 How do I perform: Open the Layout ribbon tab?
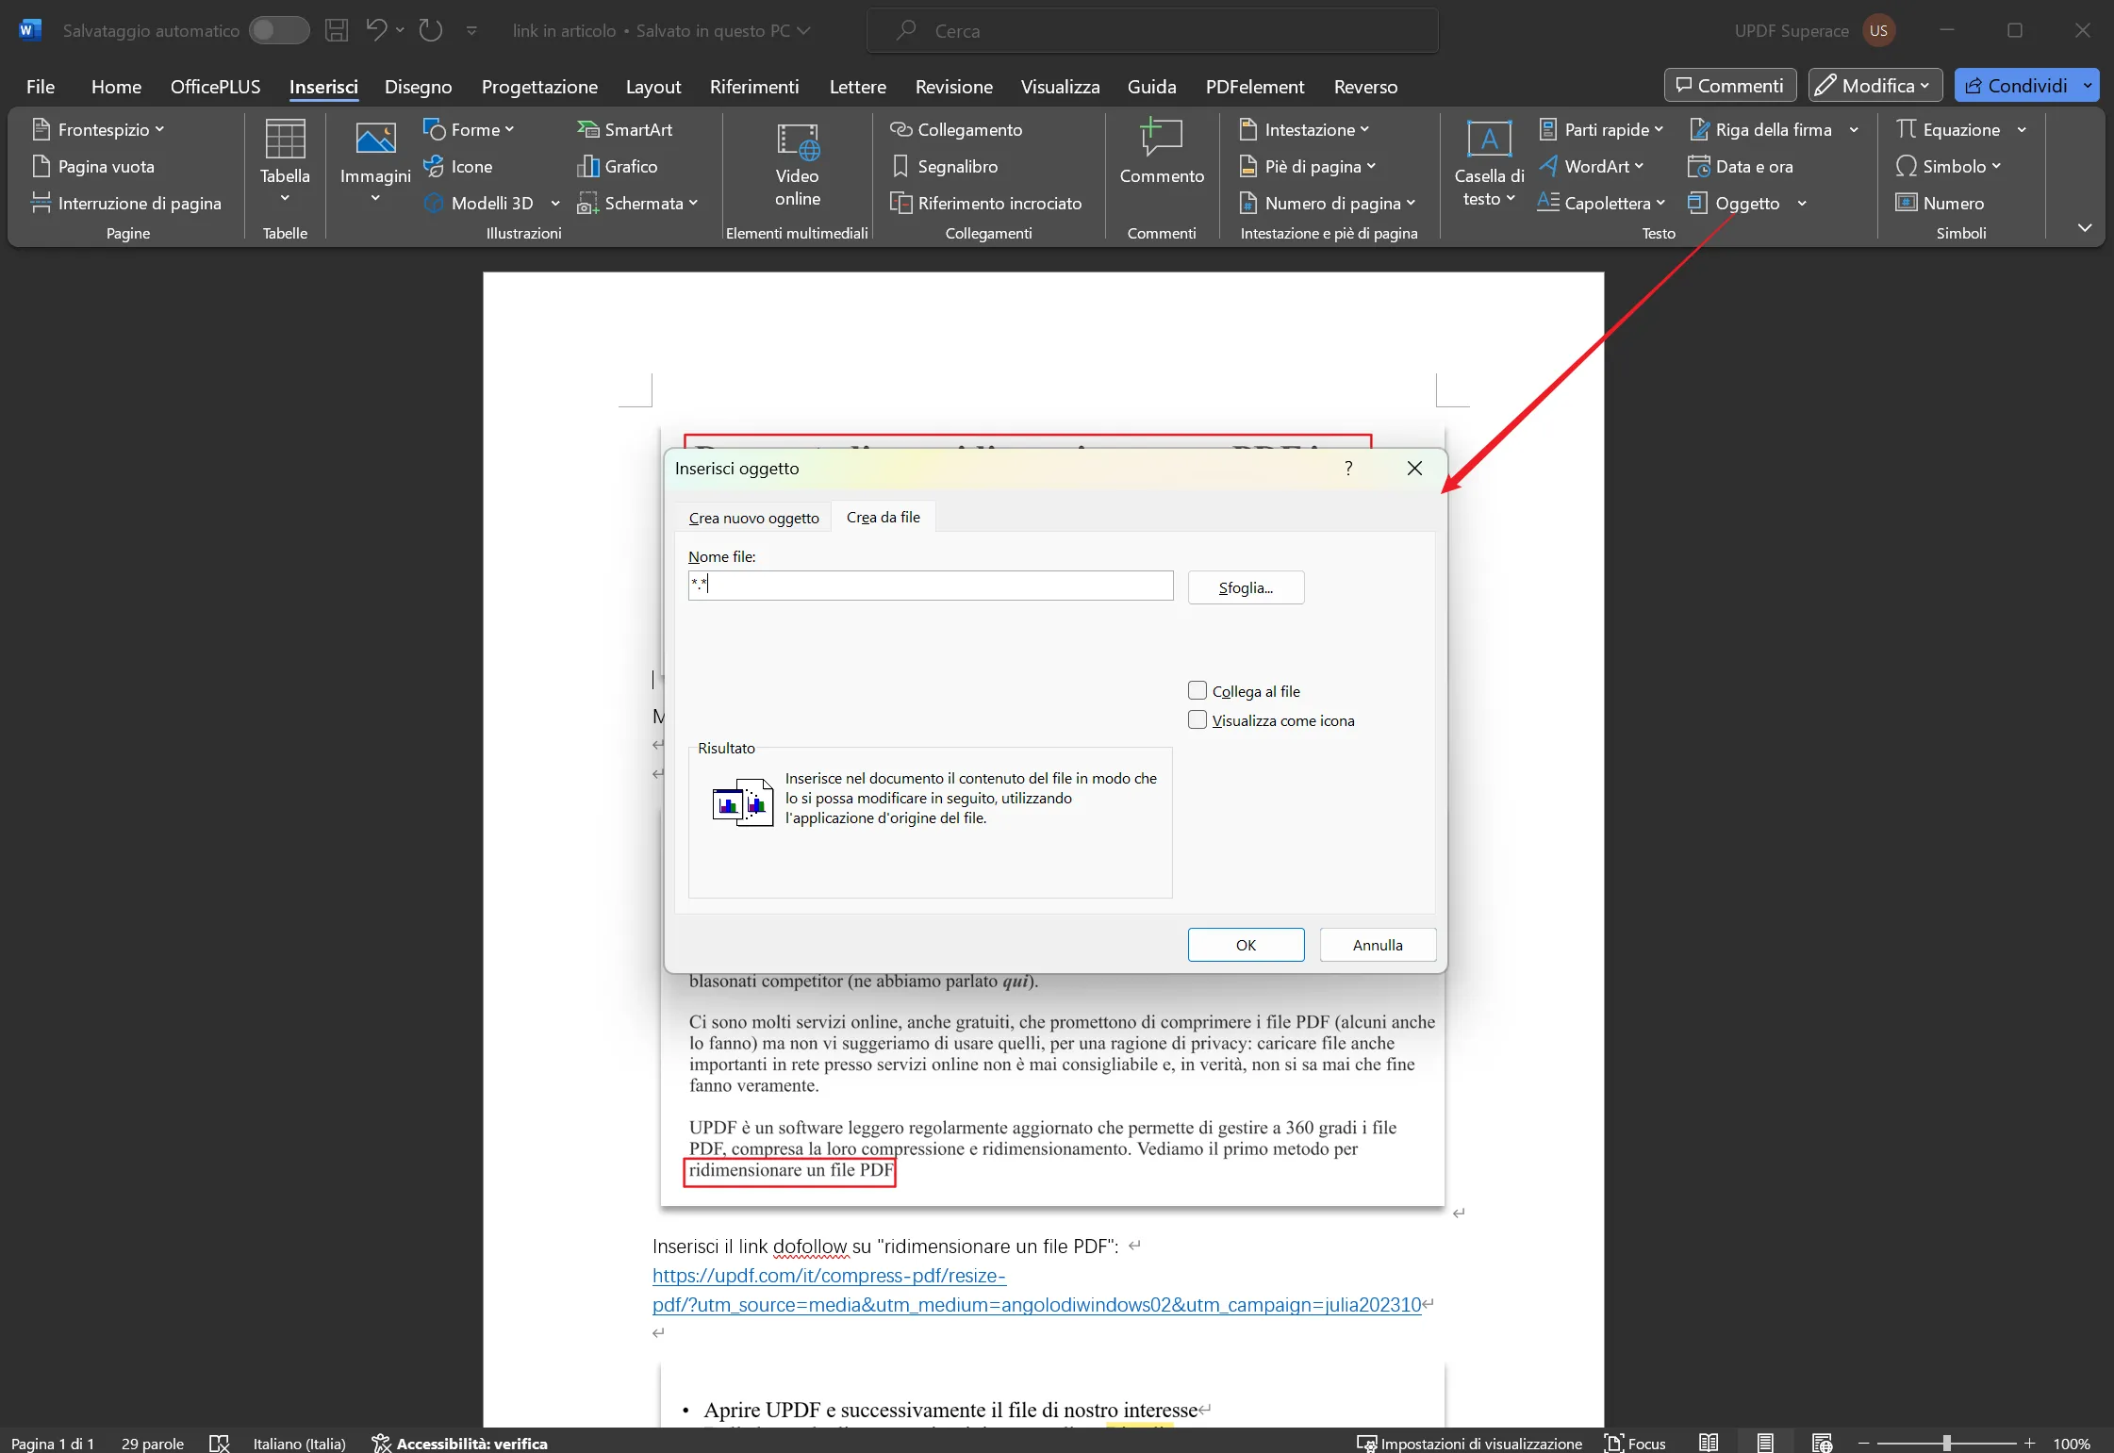[x=653, y=87]
